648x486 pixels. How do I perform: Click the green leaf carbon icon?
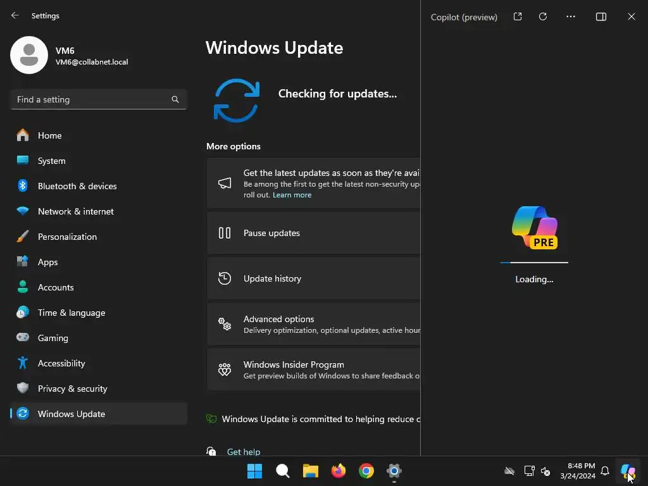[x=211, y=419]
